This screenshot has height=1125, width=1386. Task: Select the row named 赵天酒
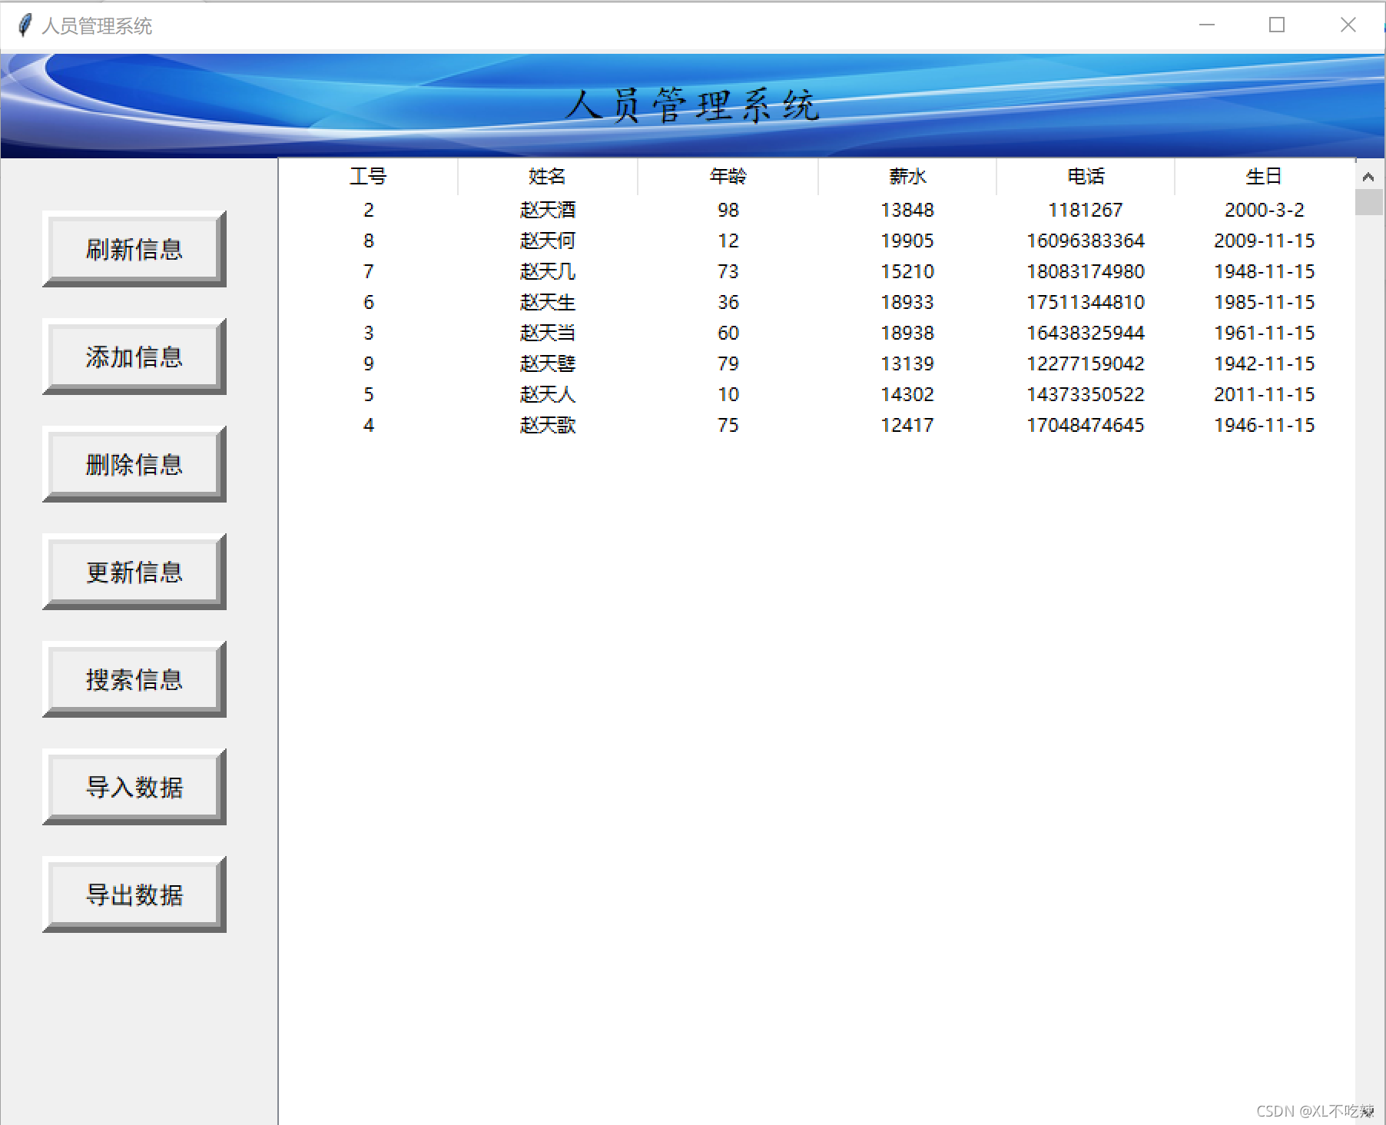click(817, 210)
